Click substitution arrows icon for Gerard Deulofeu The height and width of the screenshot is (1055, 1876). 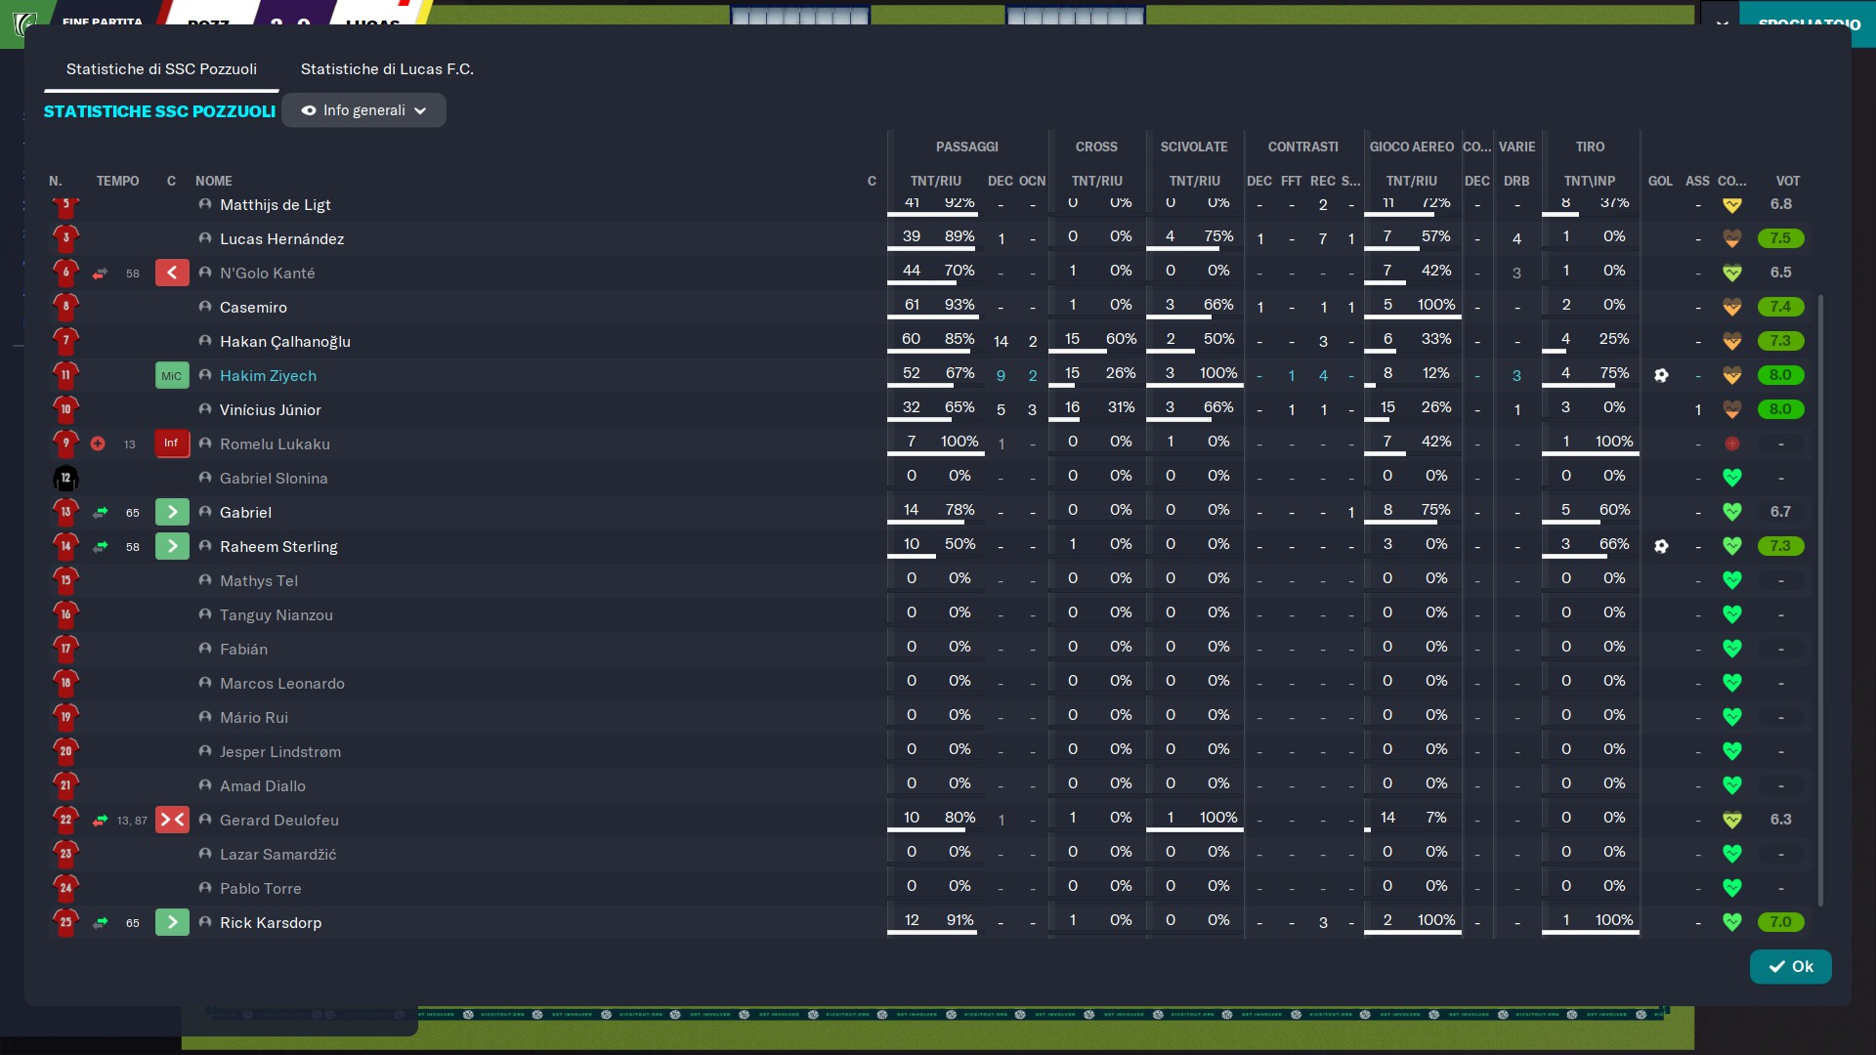[x=100, y=821]
